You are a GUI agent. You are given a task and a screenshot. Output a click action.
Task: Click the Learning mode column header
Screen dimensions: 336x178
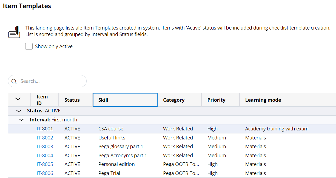pyautogui.click(x=263, y=100)
